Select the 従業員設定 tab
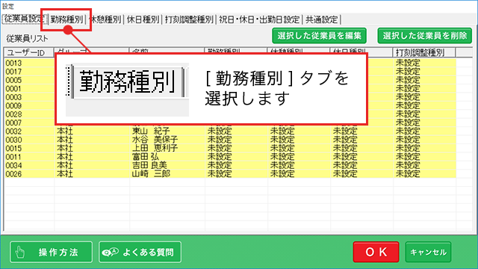This screenshot has width=478, height=269. (x=25, y=19)
